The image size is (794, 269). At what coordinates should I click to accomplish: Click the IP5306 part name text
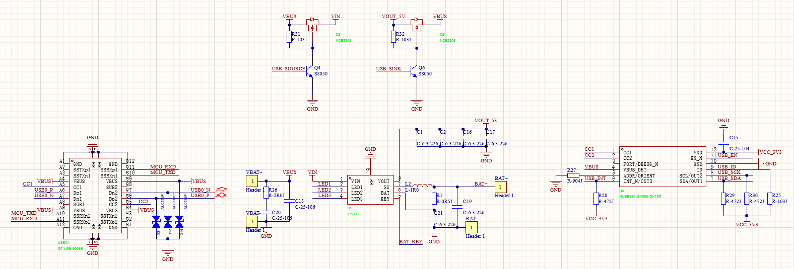[x=353, y=214]
